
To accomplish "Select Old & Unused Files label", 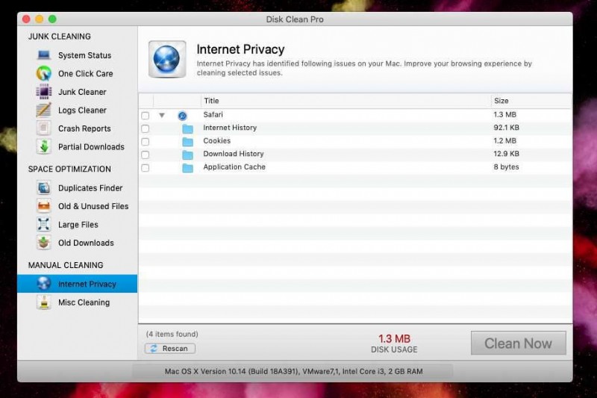I will 93,206.
